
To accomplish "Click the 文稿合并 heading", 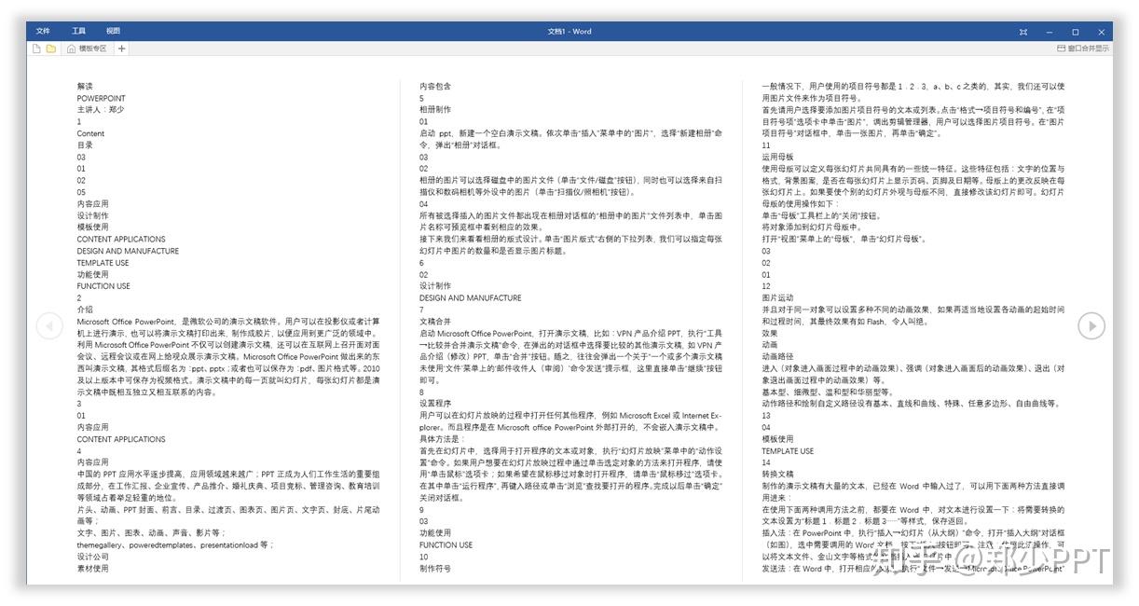I will pos(434,322).
